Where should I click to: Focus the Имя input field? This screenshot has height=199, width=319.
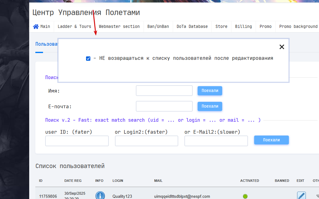click(164, 90)
